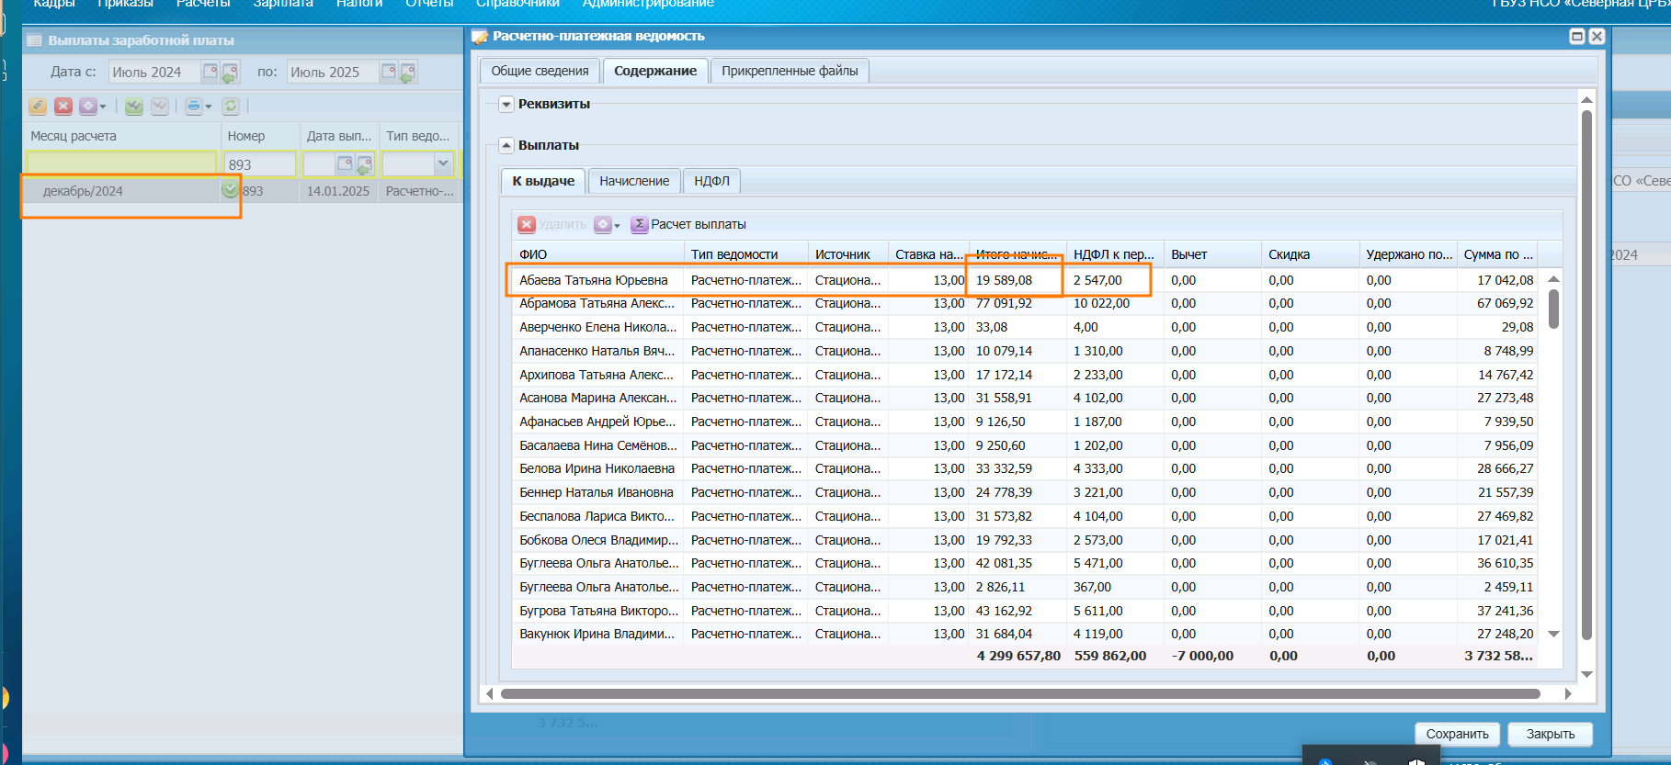
Task: Open calendar in 'Дата вып...' filter cell
Action: click(345, 163)
